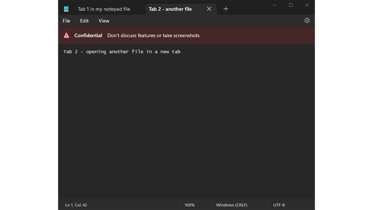Click the "100%" zoom indicator
Screen dimensions: 373x210
click(189, 205)
